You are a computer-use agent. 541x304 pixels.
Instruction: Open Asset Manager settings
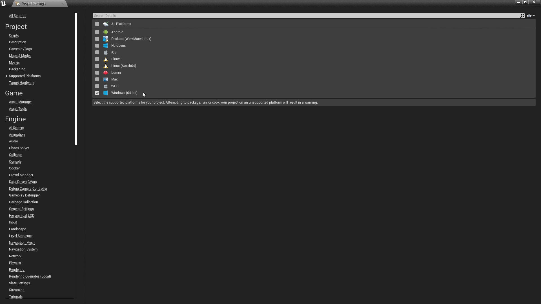(x=20, y=102)
